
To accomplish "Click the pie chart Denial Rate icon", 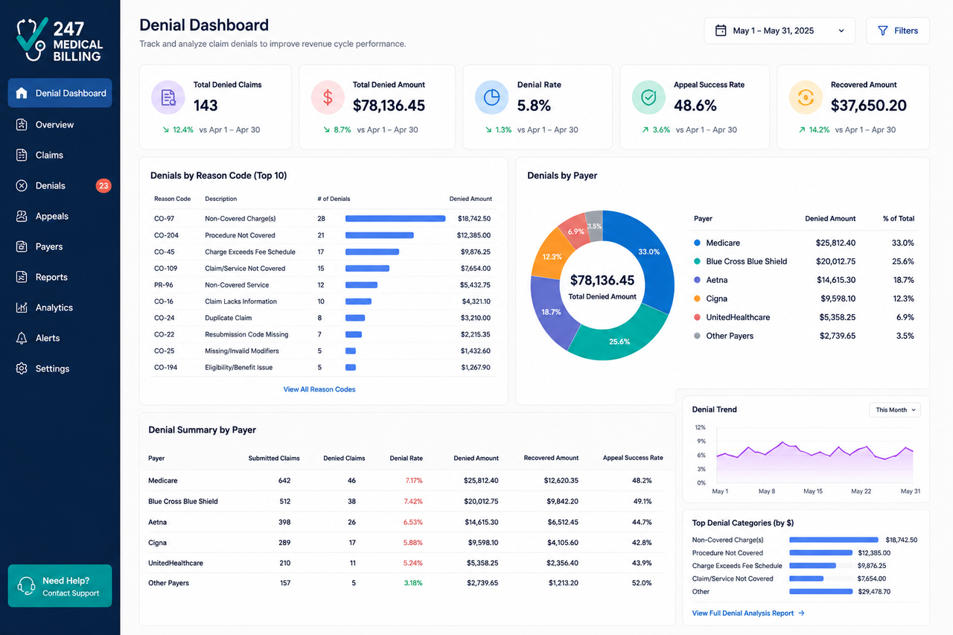I will 491,98.
